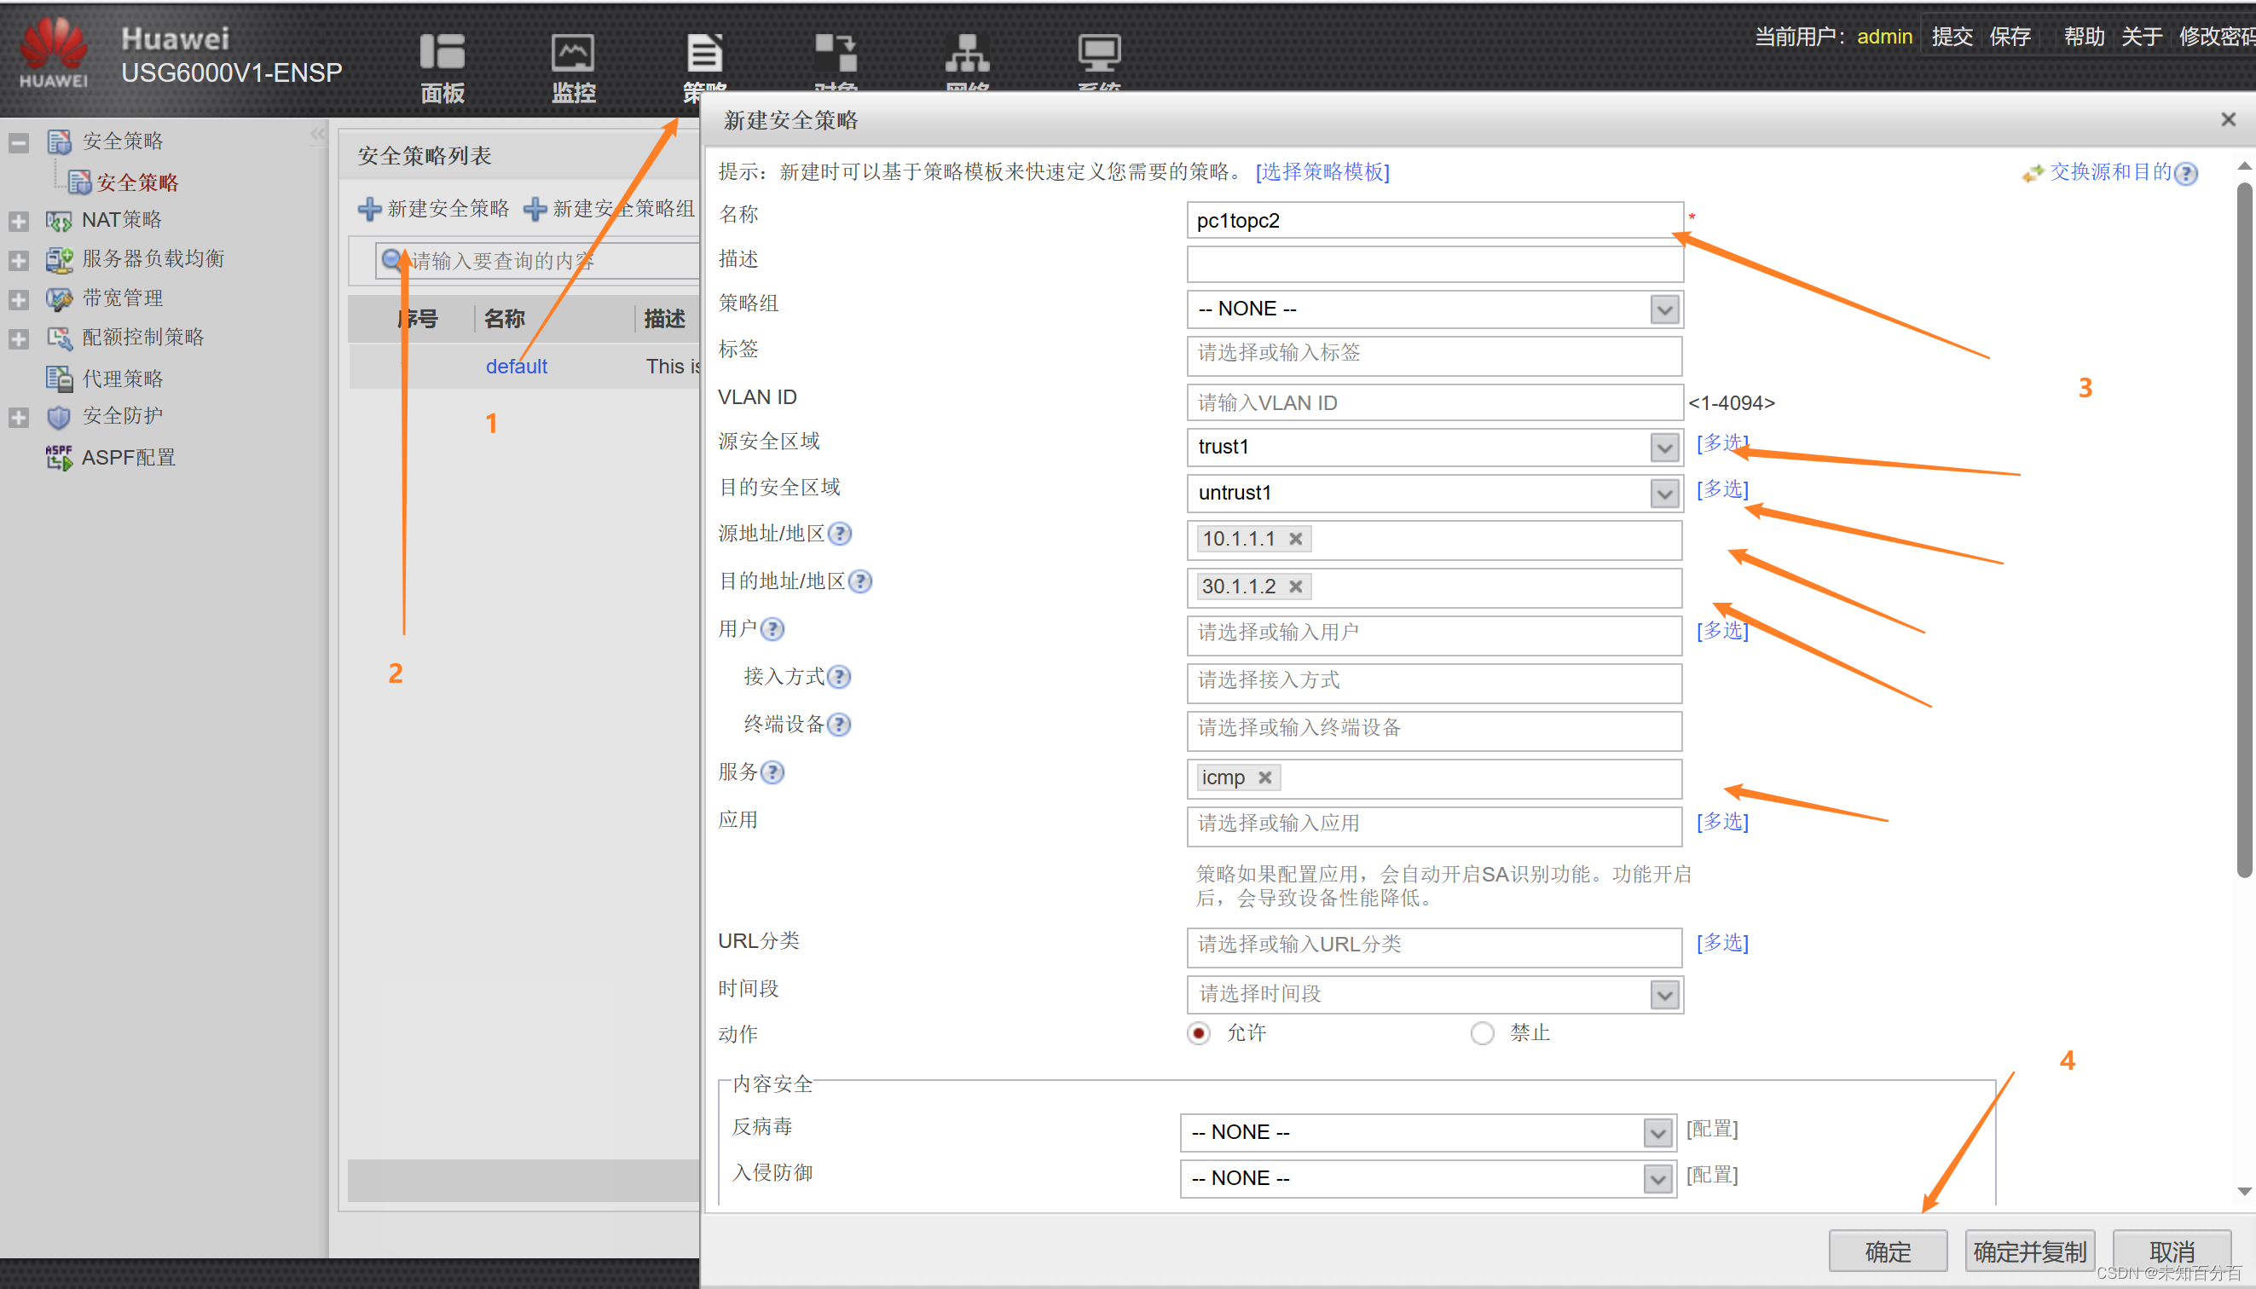The width and height of the screenshot is (2256, 1289).
Task: Click the 安全防护 shield icon
Action: (59, 417)
